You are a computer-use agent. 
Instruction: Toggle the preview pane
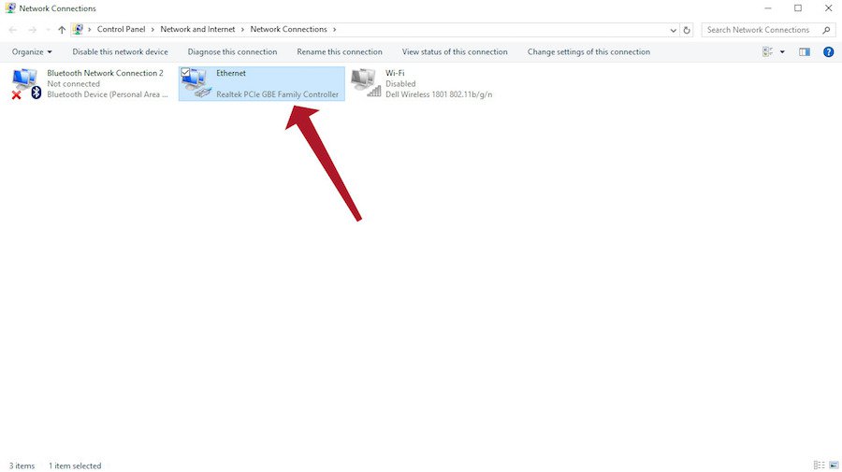[x=805, y=52]
